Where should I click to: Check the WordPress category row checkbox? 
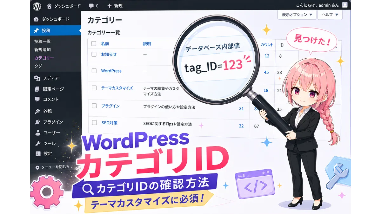[x=94, y=71]
